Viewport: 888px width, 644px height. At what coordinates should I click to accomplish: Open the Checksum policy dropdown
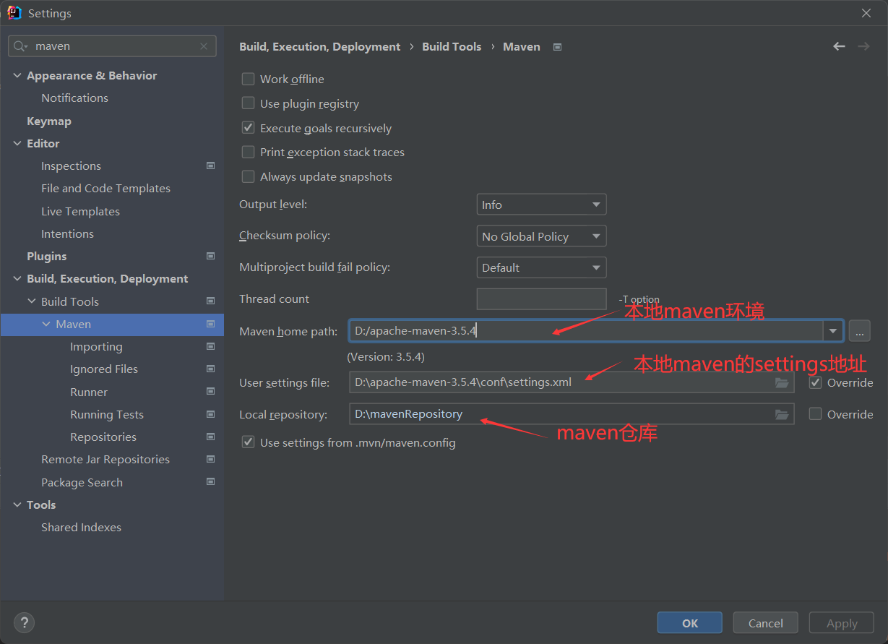pyautogui.click(x=541, y=236)
